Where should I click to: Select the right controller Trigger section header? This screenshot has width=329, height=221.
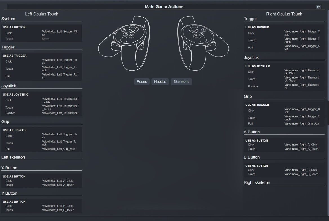(250, 19)
